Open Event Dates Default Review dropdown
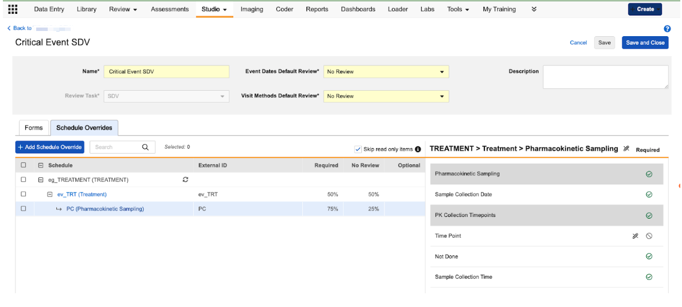This screenshot has height=307, width=682. point(386,72)
